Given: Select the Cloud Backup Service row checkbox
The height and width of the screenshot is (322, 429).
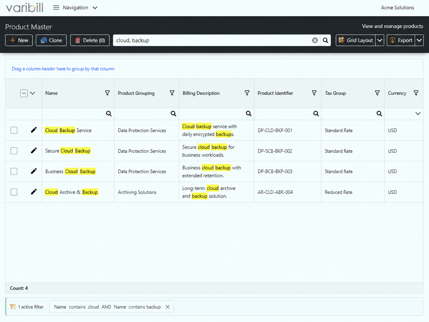Looking at the screenshot, I should tap(14, 130).
